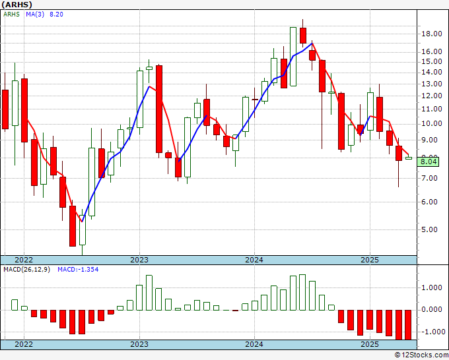This screenshot has height=360, width=449.
Task: Click 2024 on the price chart timeline
Action: click(x=254, y=260)
